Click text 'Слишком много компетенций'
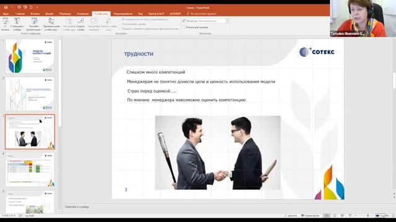This screenshot has width=396, height=222. [x=155, y=72]
